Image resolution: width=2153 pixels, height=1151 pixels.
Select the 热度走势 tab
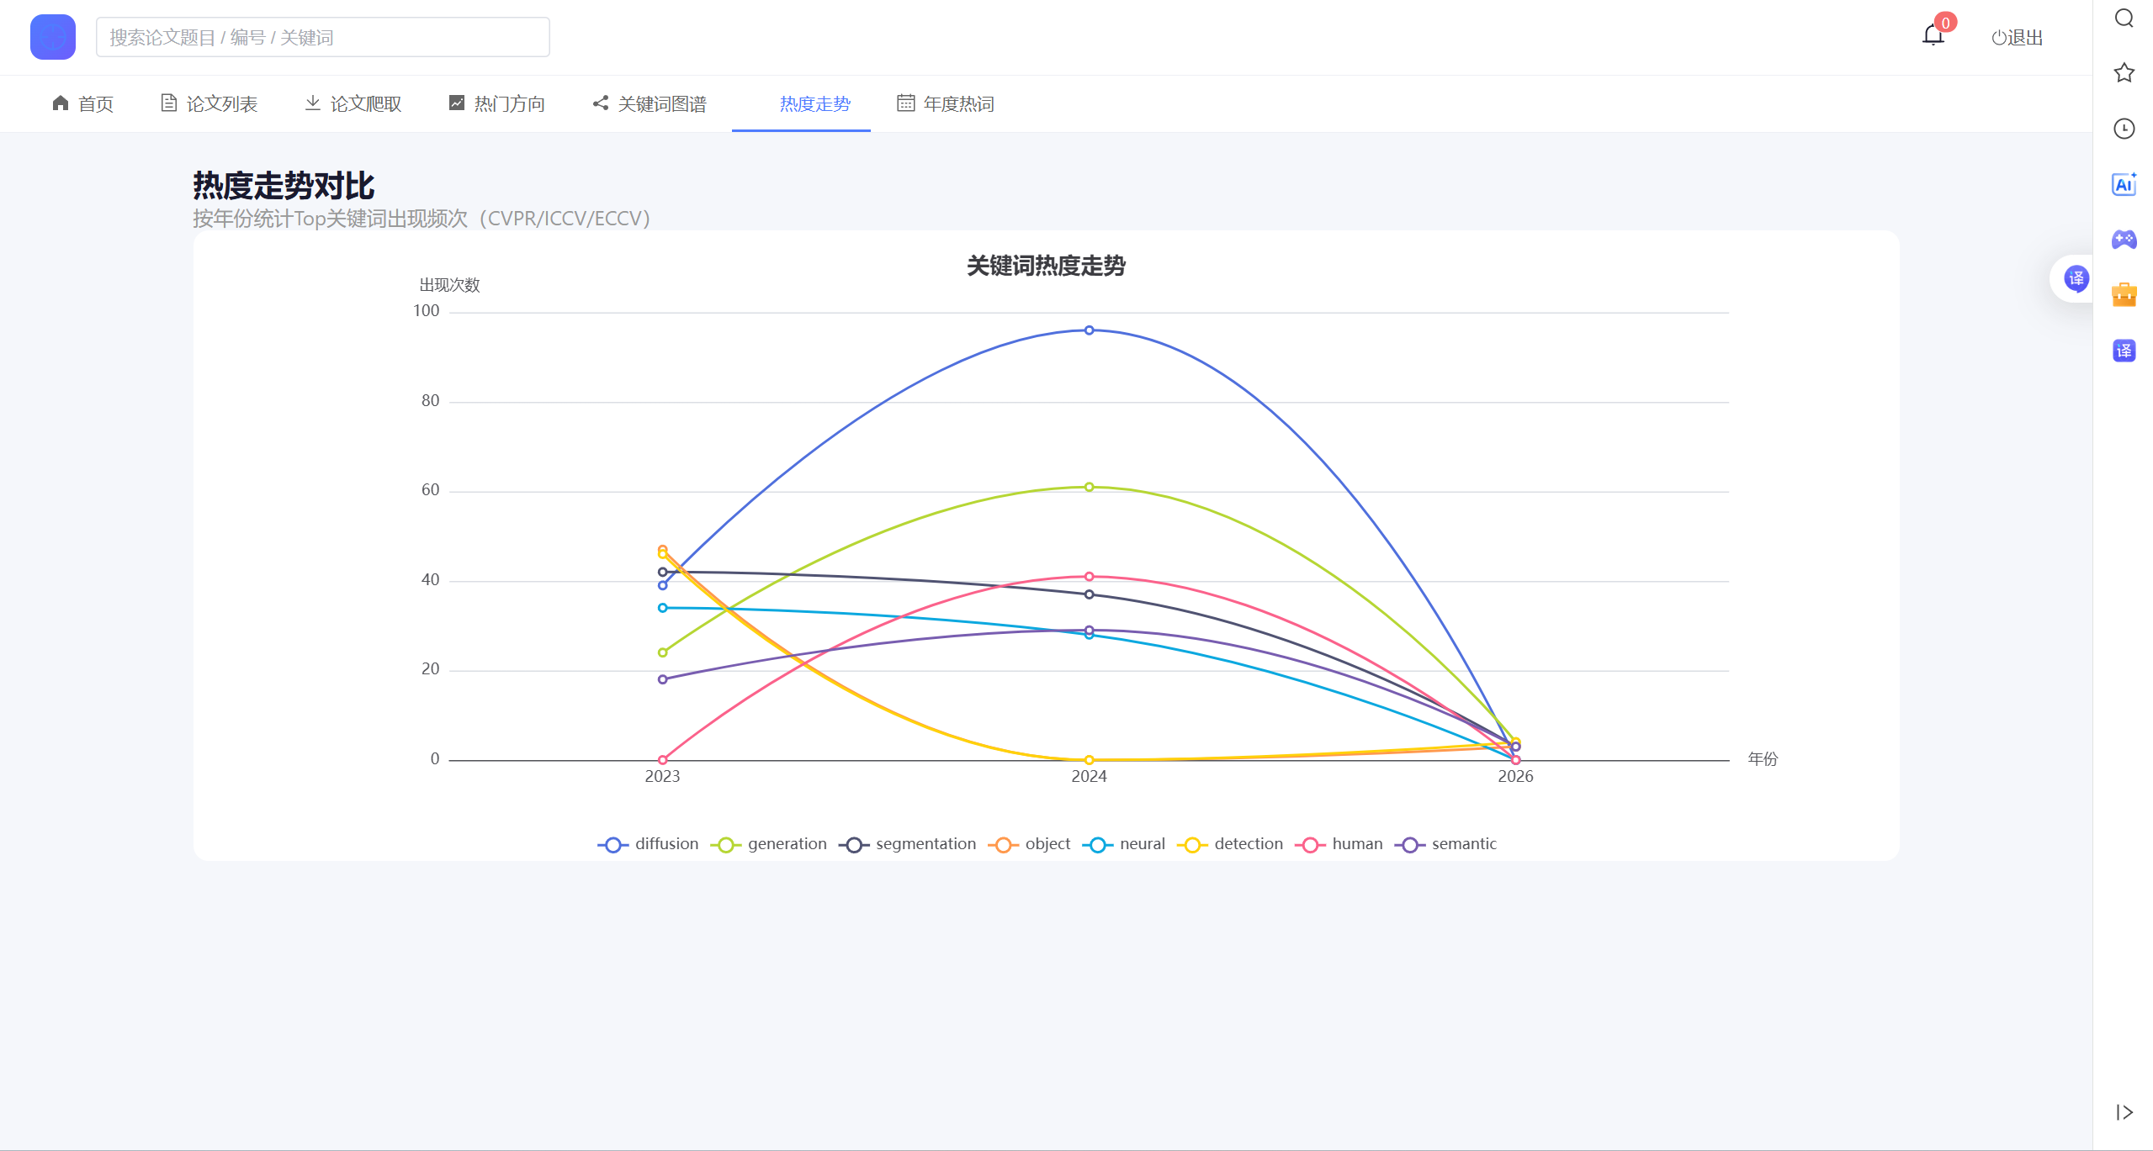(x=802, y=103)
